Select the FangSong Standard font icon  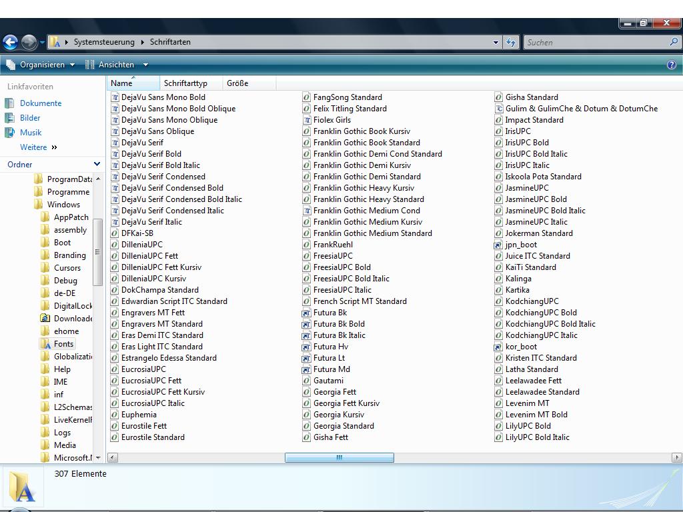click(307, 97)
